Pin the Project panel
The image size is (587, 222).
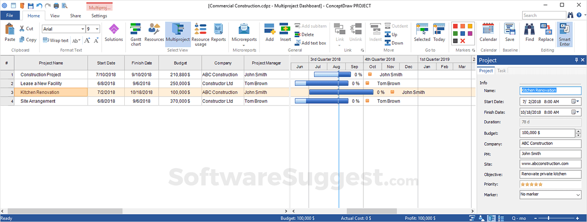576,60
